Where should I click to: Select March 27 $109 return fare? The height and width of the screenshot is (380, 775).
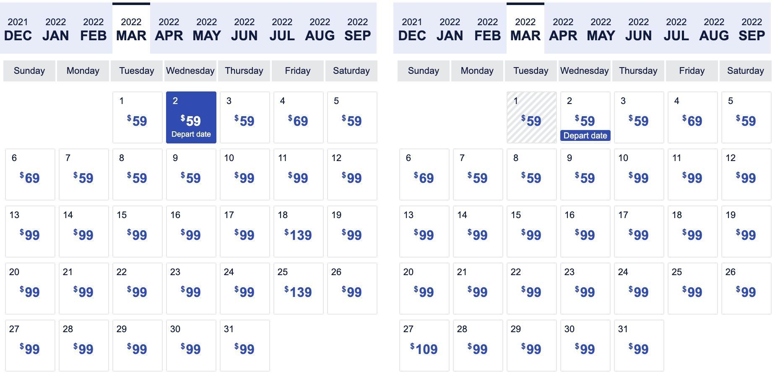(424, 346)
